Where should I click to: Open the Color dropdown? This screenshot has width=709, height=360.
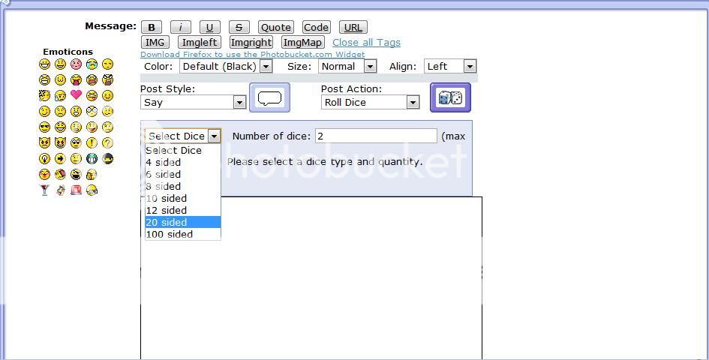click(x=226, y=67)
